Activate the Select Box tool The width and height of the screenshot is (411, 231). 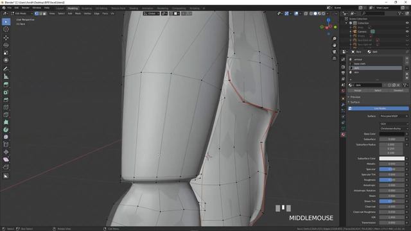click(x=6, y=21)
